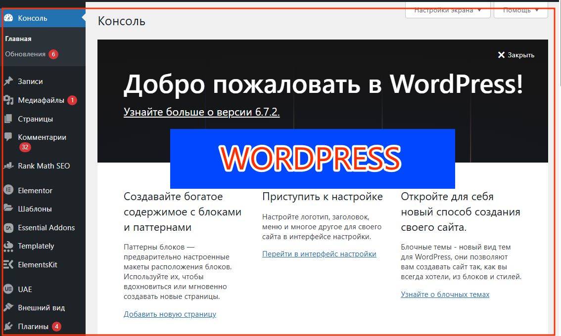Open Перейти в интерфейс настройки link

pyautogui.click(x=319, y=254)
